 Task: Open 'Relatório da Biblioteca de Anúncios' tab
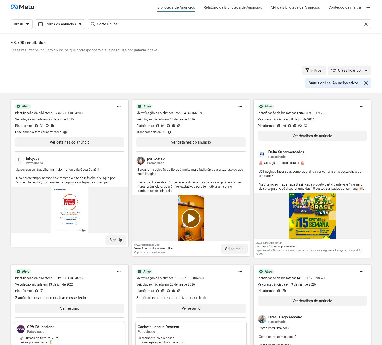[233, 7]
